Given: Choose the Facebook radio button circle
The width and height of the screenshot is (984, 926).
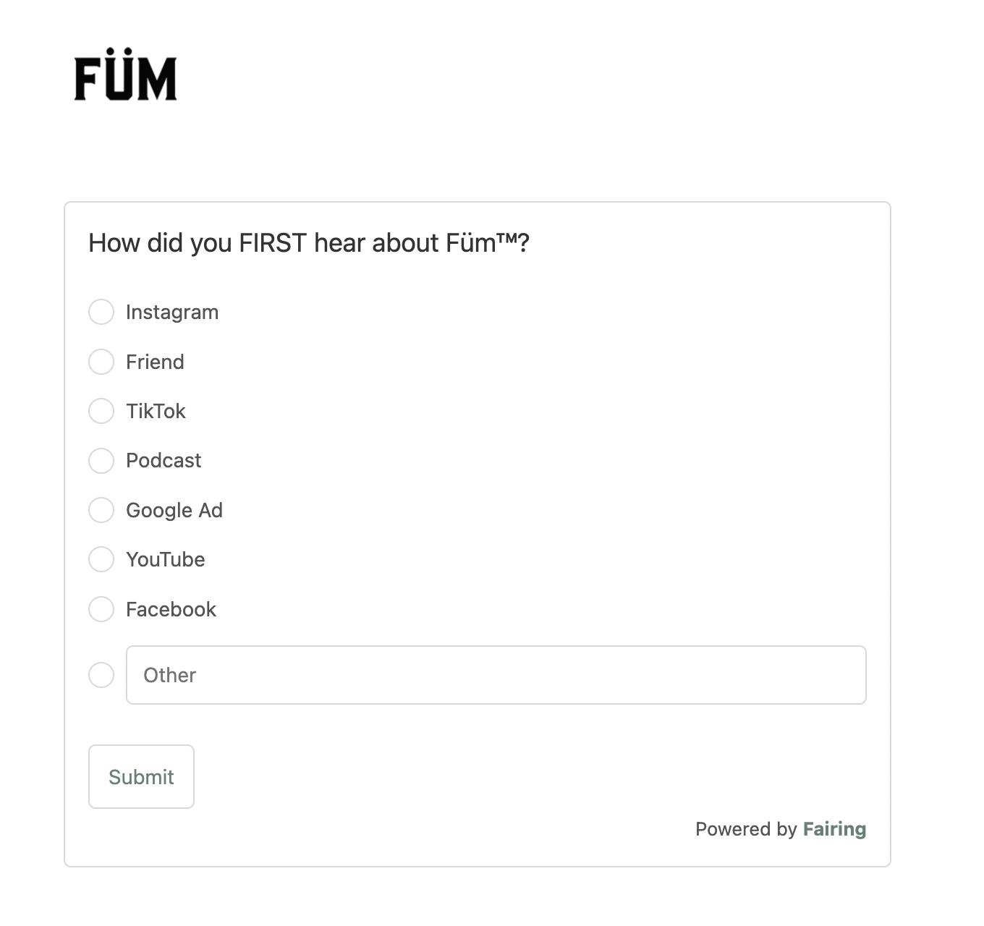Looking at the screenshot, I should 101,609.
